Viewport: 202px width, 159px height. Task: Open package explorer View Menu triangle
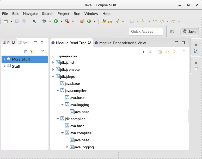(43, 51)
